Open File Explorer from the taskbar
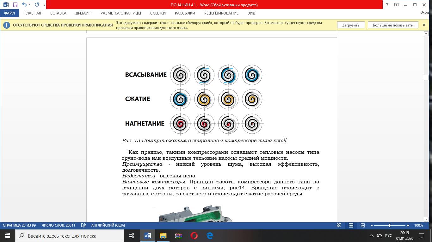This screenshot has height=242, width=432. coord(163,235)
